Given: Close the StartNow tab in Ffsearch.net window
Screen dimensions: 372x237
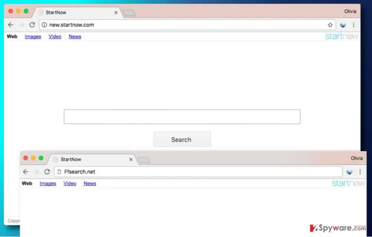Looking at the screenshot, I should click(131, 160).
